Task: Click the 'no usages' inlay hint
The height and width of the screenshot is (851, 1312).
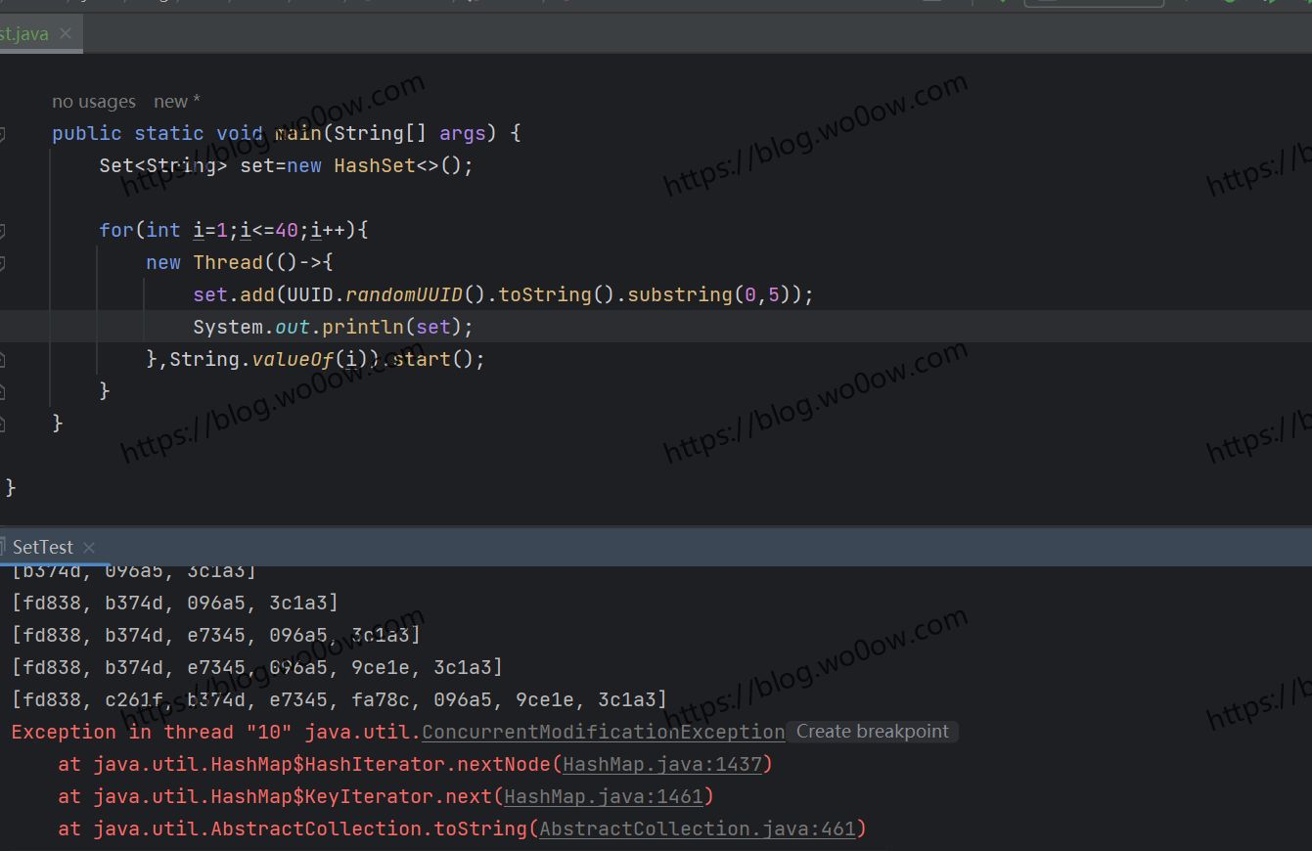Action: click(x=94, y=102)
